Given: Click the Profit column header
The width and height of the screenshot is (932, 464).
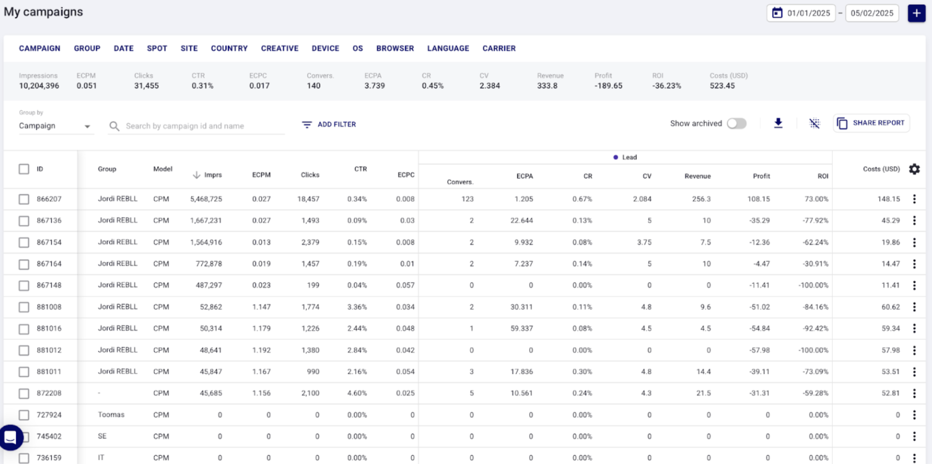Looking at the screenshot, I should coord(761,176).
